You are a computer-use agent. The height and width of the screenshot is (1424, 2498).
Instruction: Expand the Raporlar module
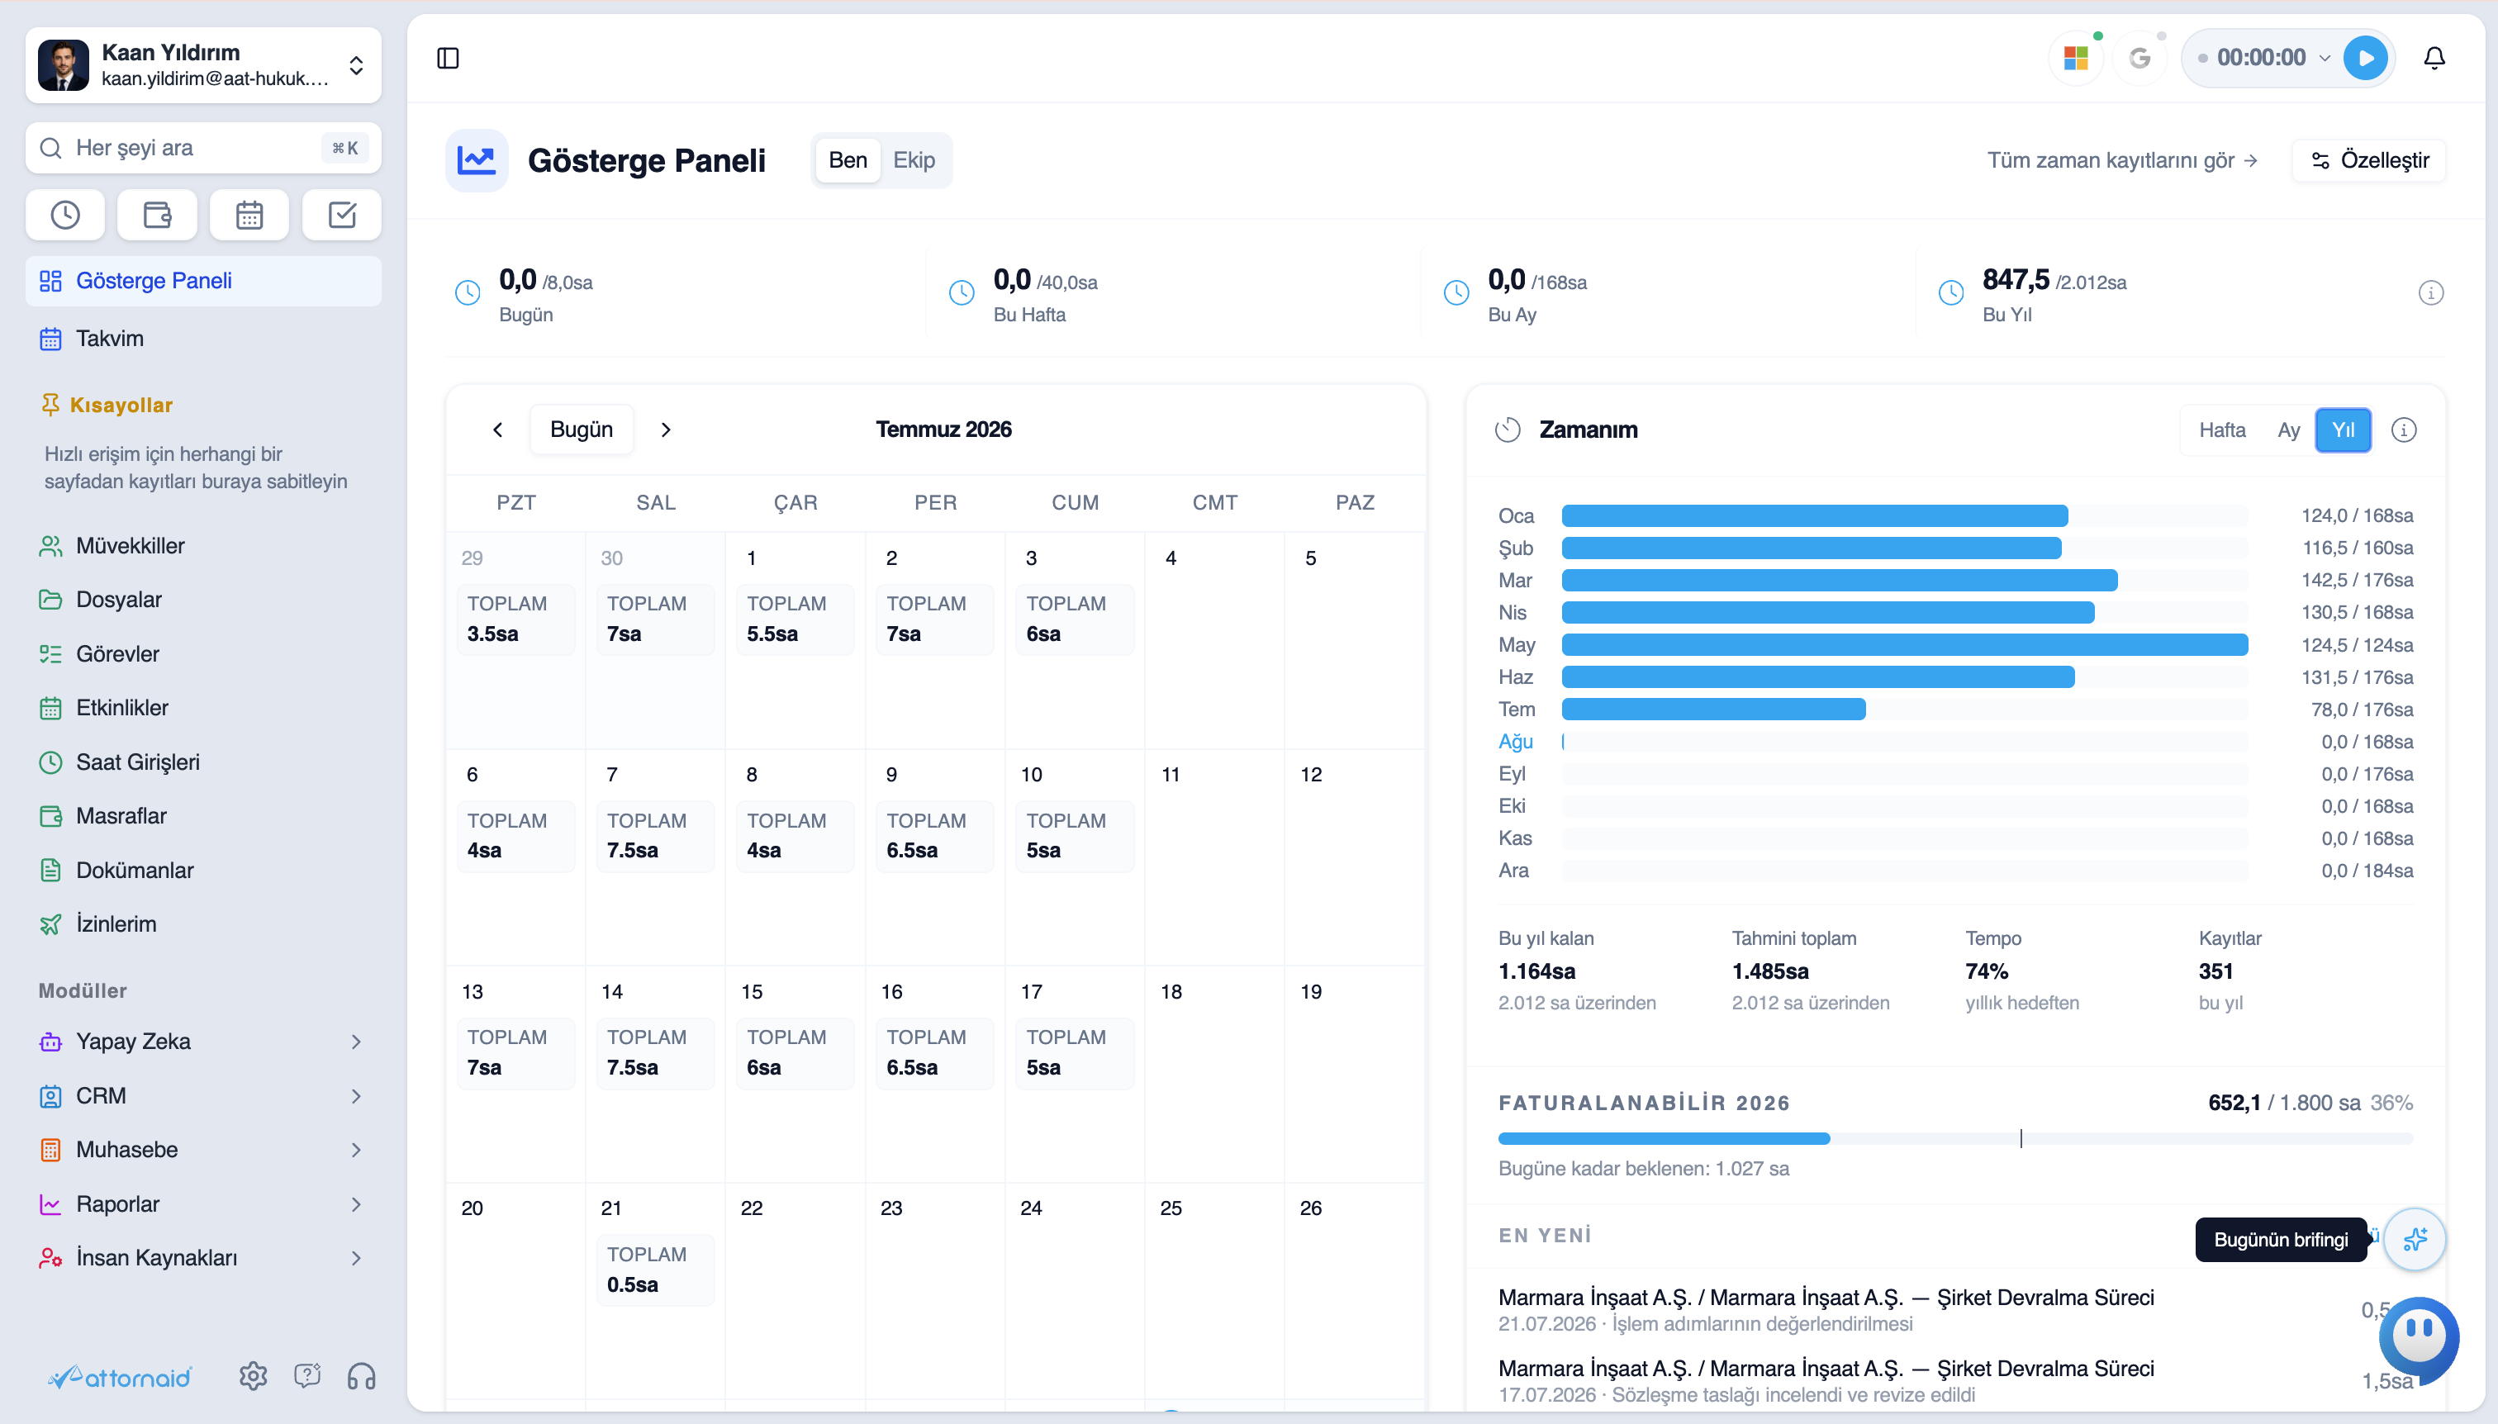click(203, 1204)
